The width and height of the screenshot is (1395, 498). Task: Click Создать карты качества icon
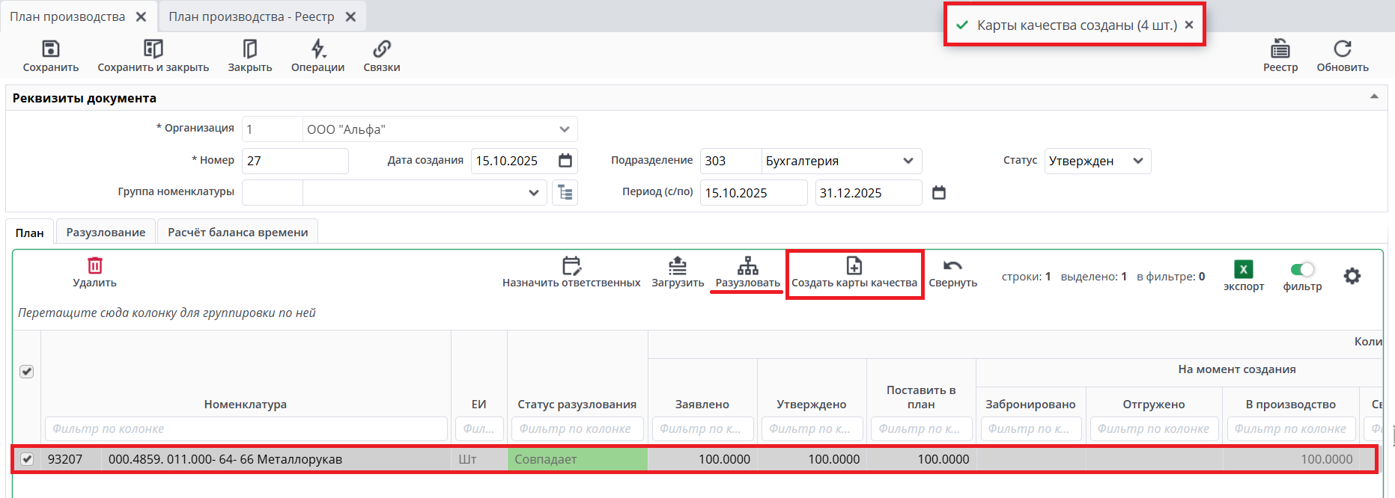(x=854, y=266)
